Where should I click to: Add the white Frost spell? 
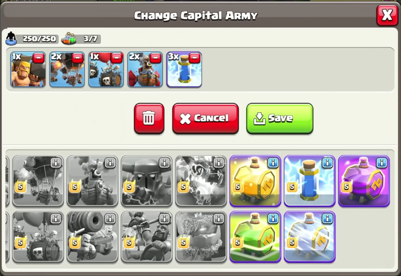309,237
